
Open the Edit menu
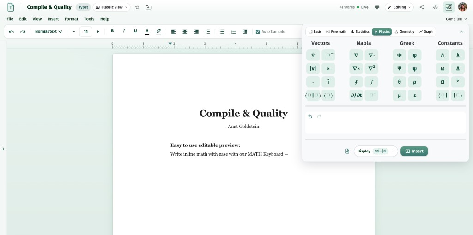coord(23,19)
